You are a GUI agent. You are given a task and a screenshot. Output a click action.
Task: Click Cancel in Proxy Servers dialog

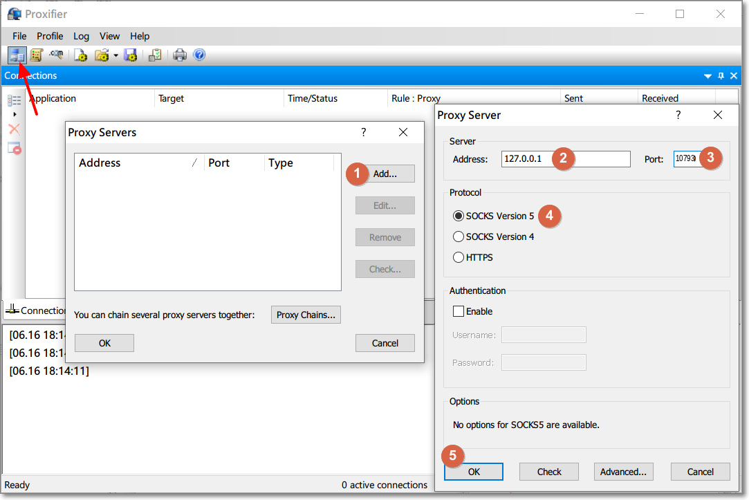[385, 344]
